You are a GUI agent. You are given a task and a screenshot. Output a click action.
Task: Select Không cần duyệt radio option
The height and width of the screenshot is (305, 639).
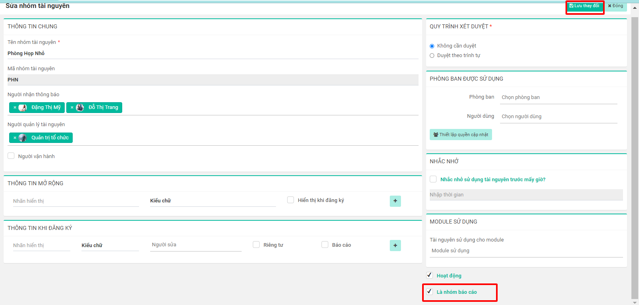tap(432, 46)
